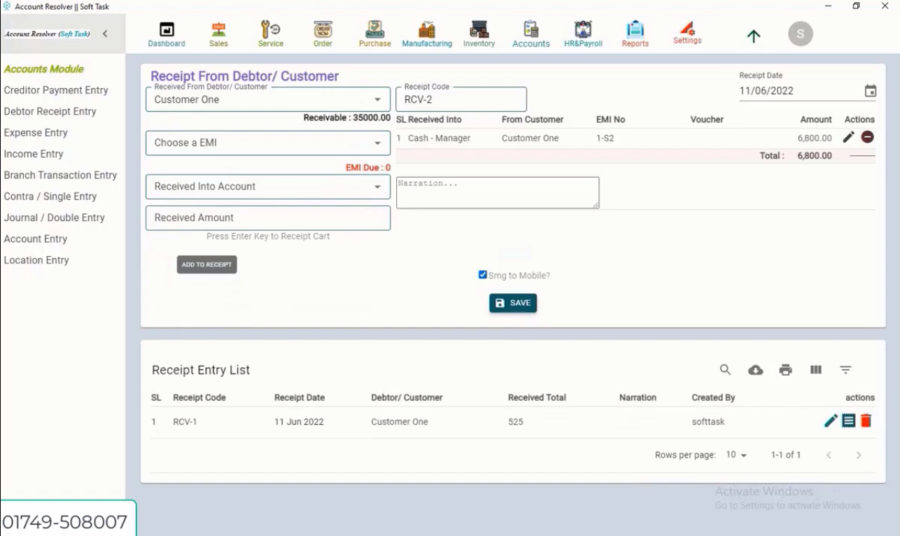Viewport: 900px width, 536px height.
Task: Go to Creditor Payment Entry
Action: [x=56, y=90]
